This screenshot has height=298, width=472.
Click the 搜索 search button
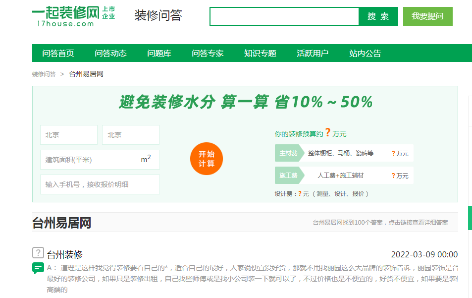378,16
